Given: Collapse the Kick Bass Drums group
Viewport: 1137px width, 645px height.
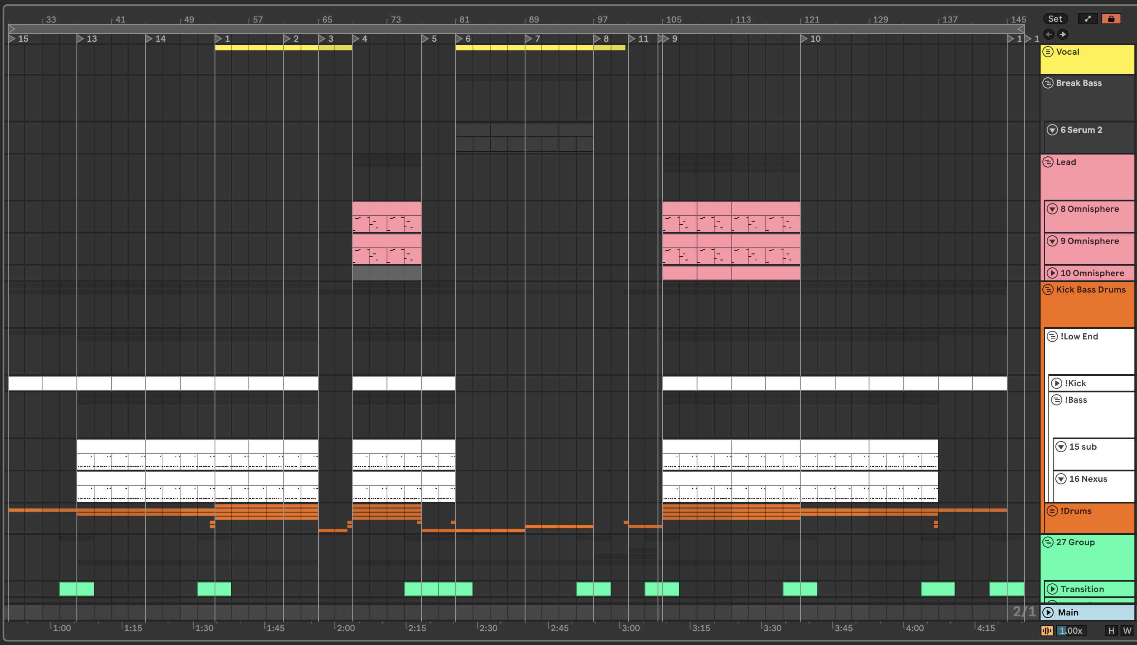Looking at the screenshot, I should point(1048,290).
